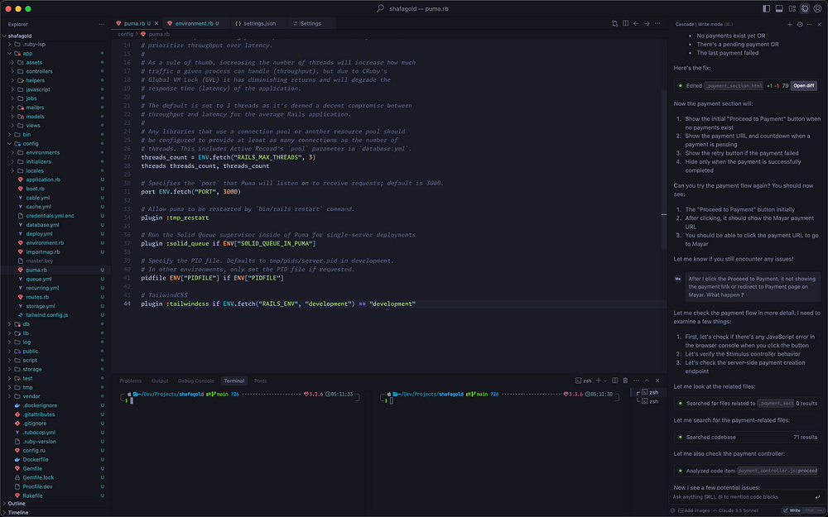The width and height of the screenshot is (828, 517).
Task: Expand the models folder
Action: point(55,117)
